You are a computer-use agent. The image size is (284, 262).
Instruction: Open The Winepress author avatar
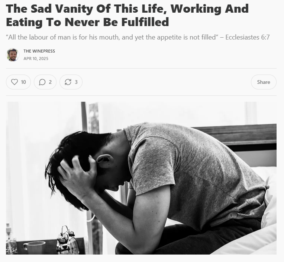point(13,55)
